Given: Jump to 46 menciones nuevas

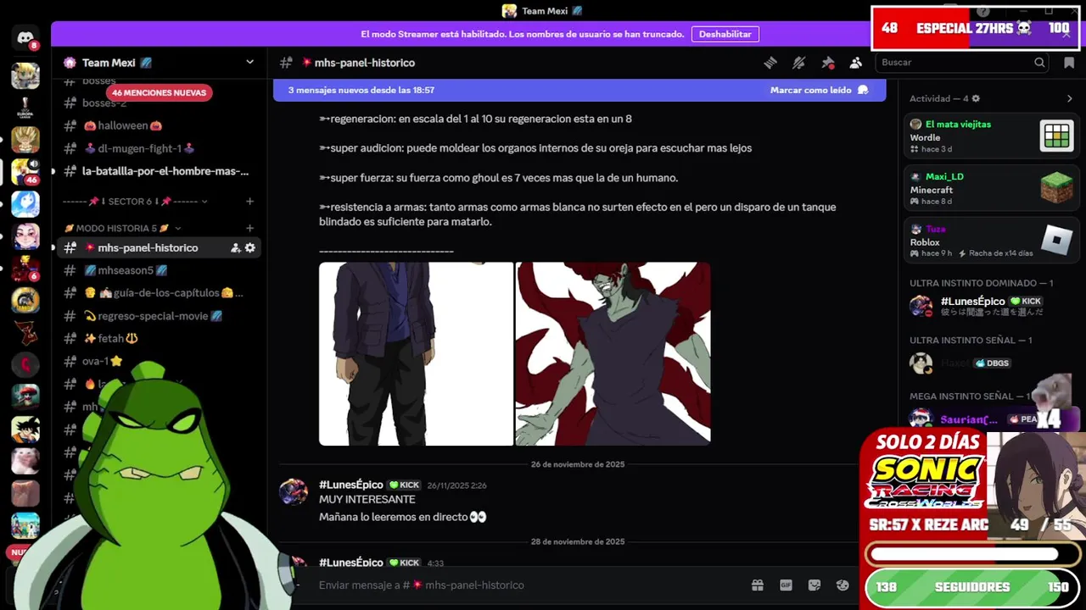Looking at the screenshot, I should point(159,92).
